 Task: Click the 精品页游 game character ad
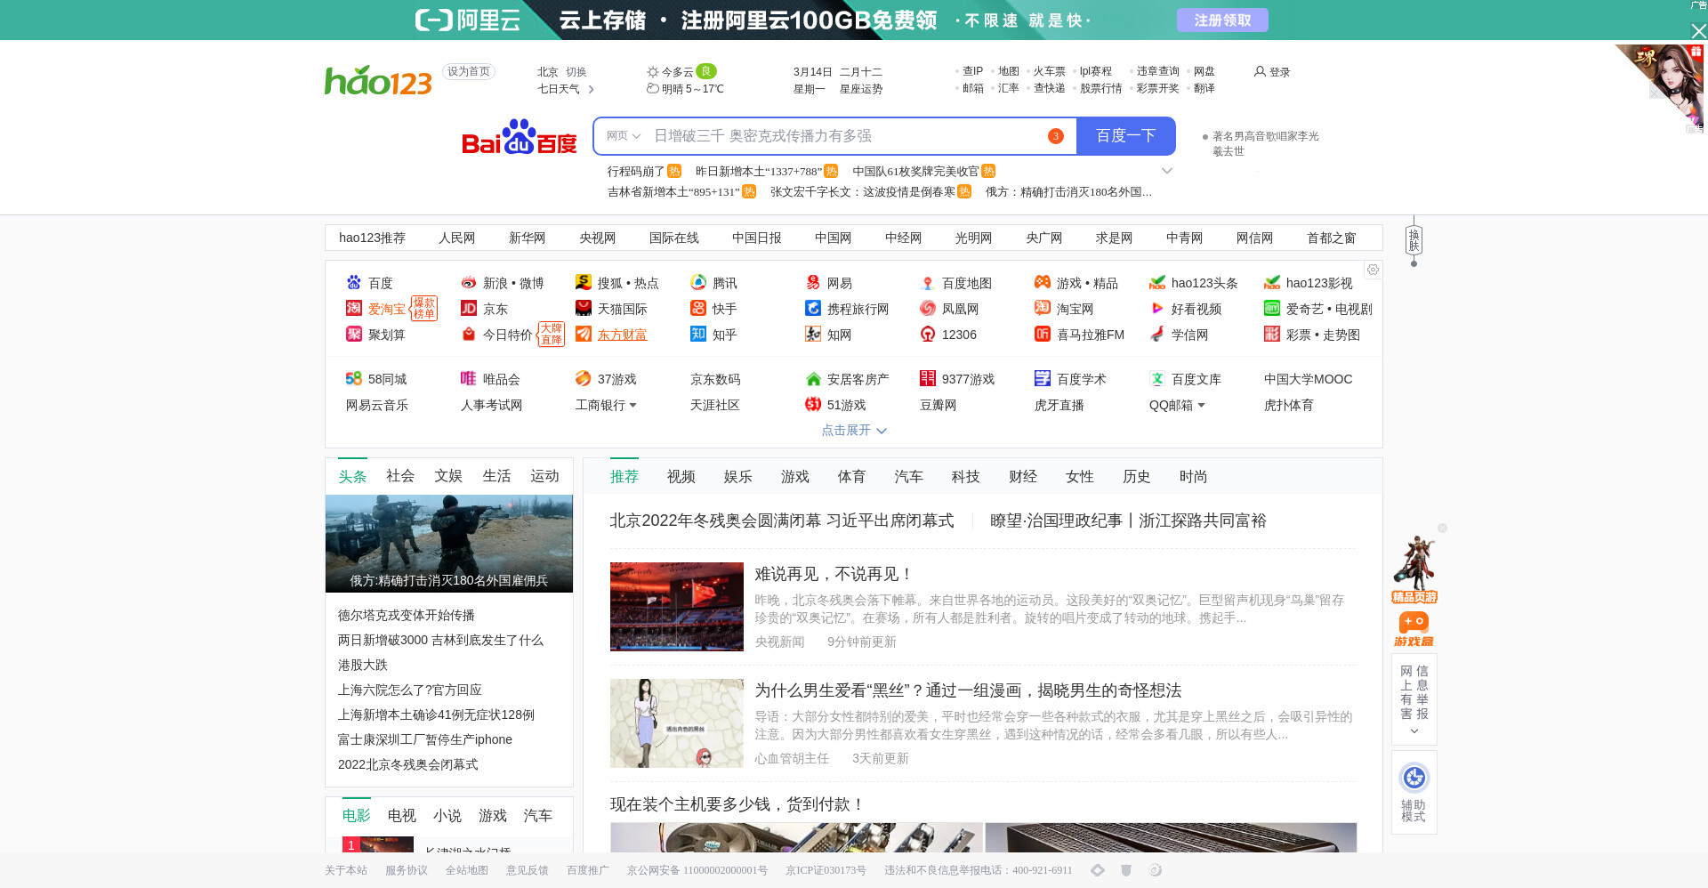1414,569
